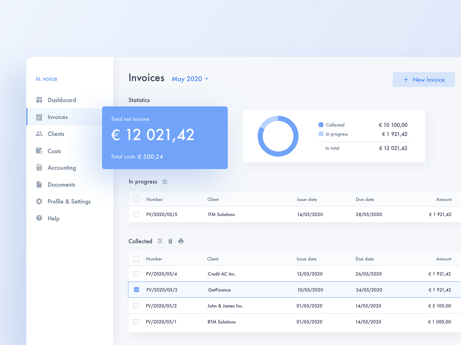Click the Documents file icon

[39, 184]
